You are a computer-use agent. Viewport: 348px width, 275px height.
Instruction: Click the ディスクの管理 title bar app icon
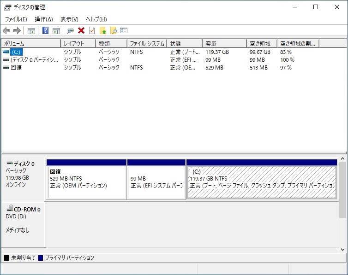8,7
